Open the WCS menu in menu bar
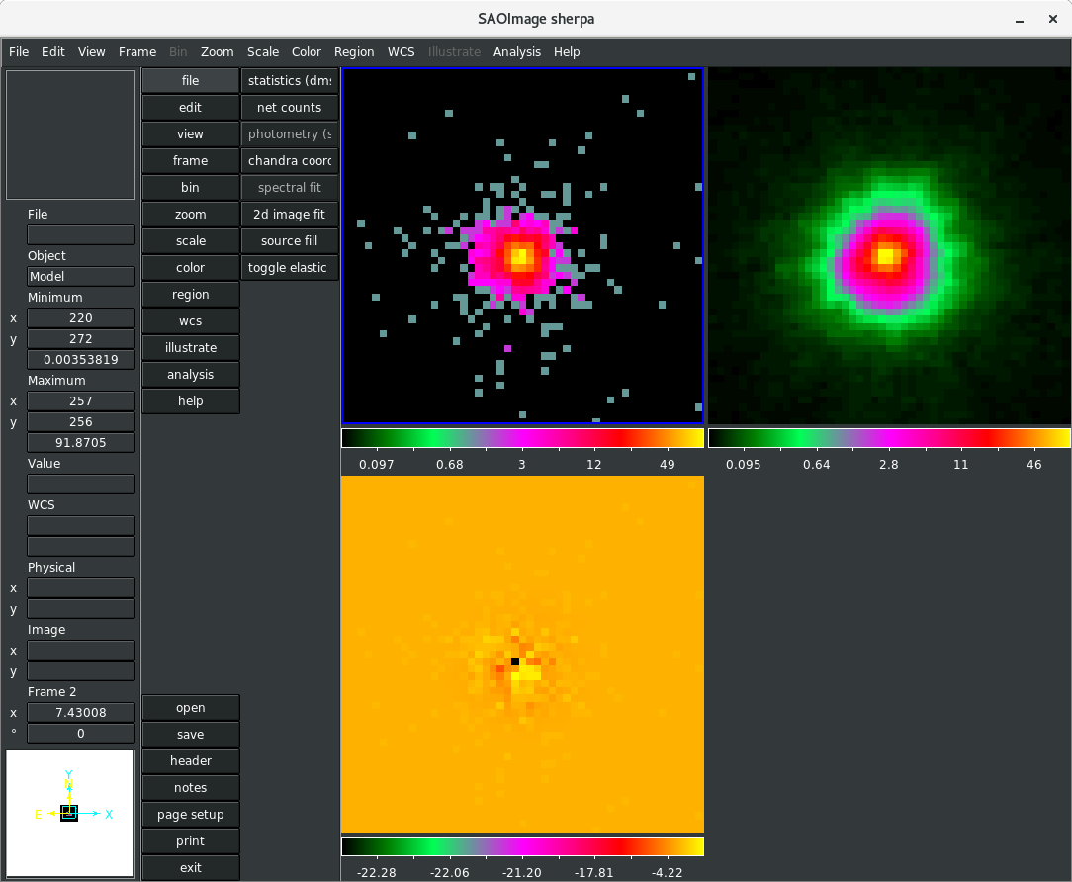This screenshot has height=882, width=1072. 401,52
